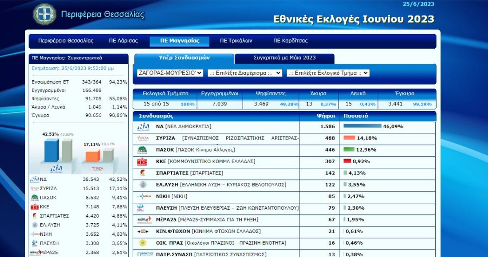Click the ΝΔ logo in the left summary list
The height and width of the screenshot is (257, 488).
point(35,179)
